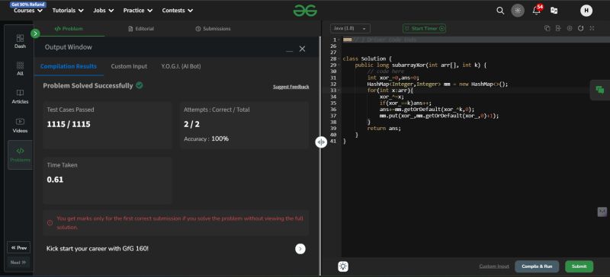This screenshot has height=277, width=610.
Task: Switch to the Editorial tab
Action: coord(141,29)
